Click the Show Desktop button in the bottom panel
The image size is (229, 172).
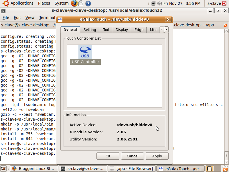point(3,169)
